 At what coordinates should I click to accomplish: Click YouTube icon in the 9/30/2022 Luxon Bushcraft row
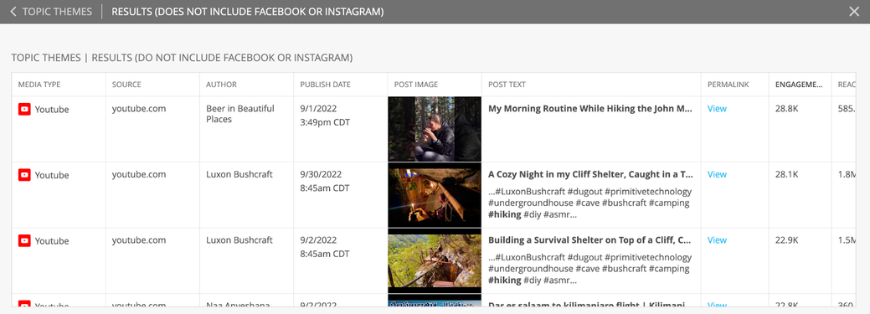(24, 175)
